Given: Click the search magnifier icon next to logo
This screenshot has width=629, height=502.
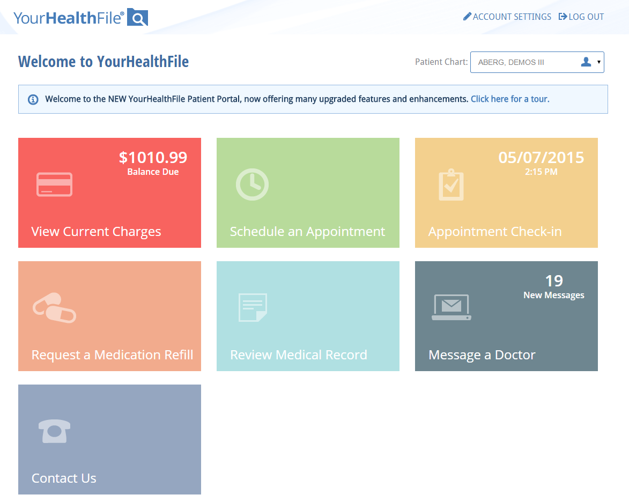Looking at the screenshot, I should point(138,17).
